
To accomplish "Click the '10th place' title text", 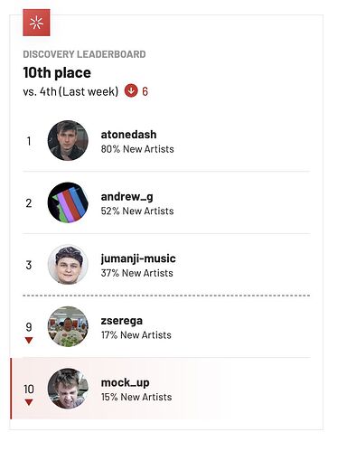I will 57,72.
